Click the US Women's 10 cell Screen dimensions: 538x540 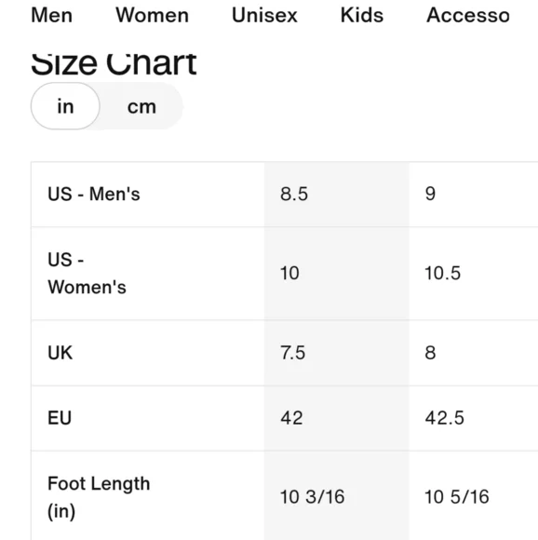pos(337,274)
